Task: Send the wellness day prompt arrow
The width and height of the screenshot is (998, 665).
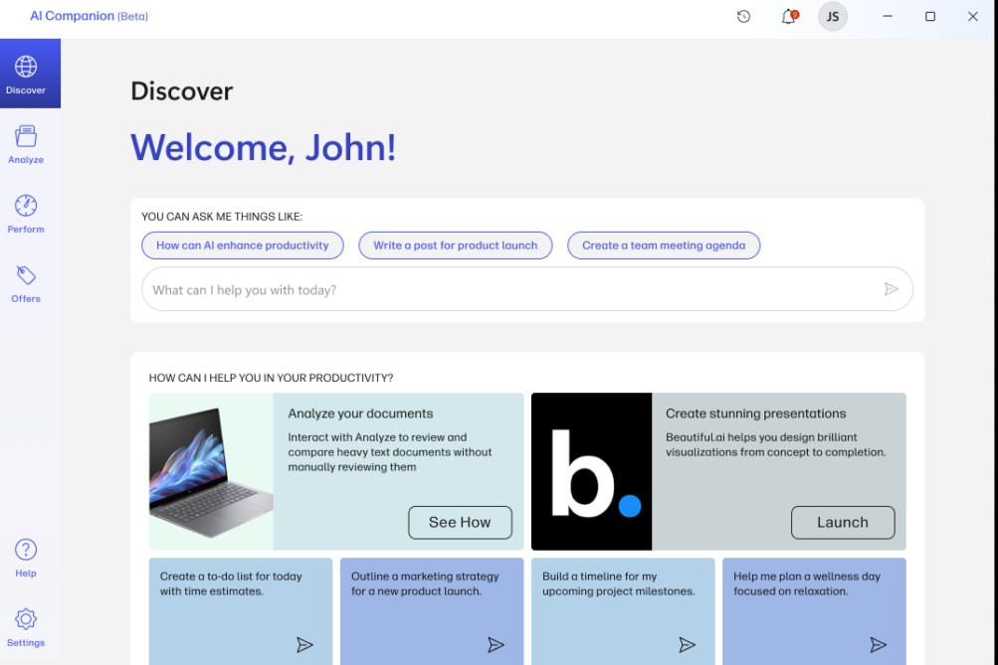Action: coord(879,645)
